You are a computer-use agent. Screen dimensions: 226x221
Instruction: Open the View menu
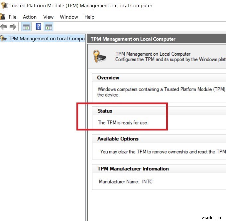[48, 17]
